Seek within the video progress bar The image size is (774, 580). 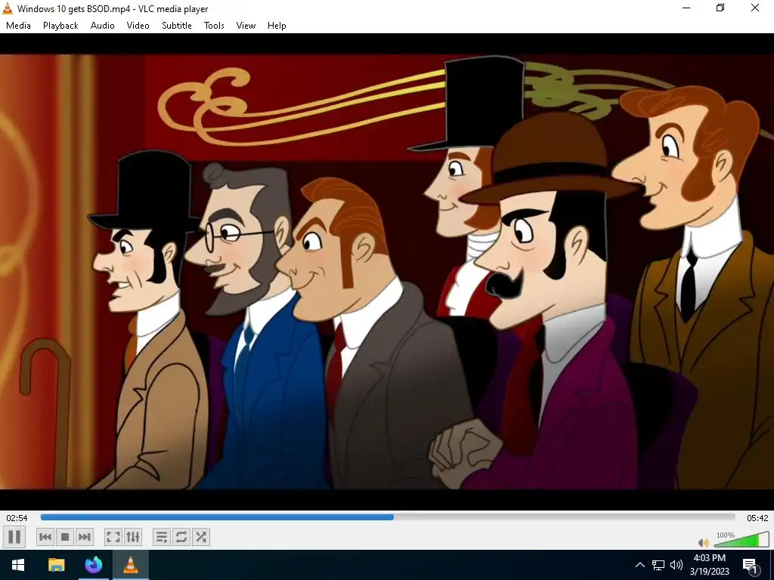coord(388,517)
